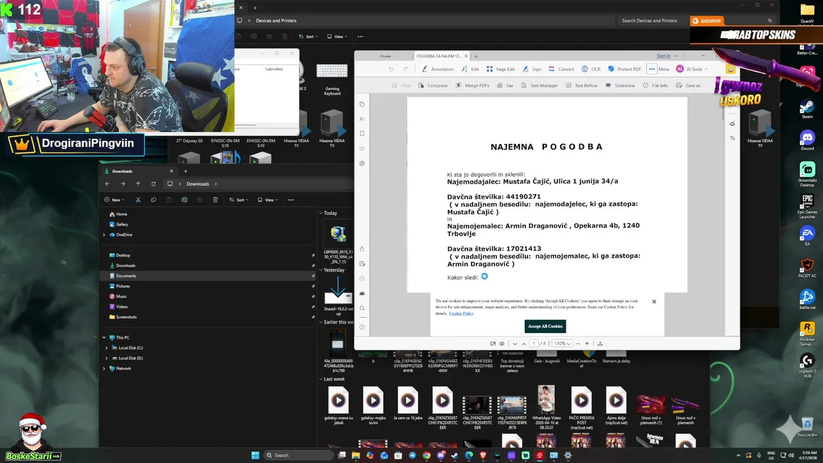Collapse the Yesterday group in Downloads
Viewport: 823px width, 463px height.
pyautogui.click(x=321, y=270)
